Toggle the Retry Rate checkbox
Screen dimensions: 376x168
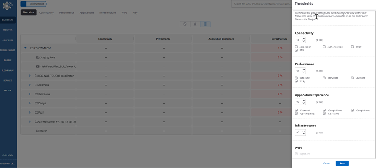pos(325,78)
